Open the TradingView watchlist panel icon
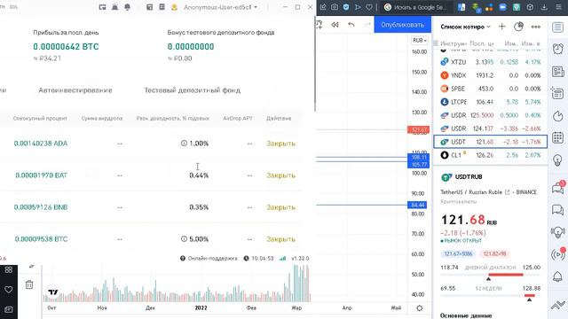The height and width of the screenshot is (319, 568). 558,27
